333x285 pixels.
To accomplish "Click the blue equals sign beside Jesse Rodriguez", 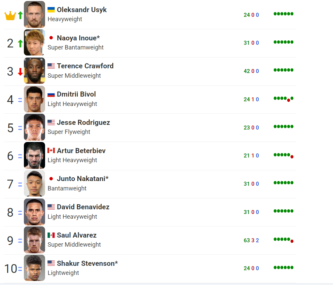I will click(20, 128).
